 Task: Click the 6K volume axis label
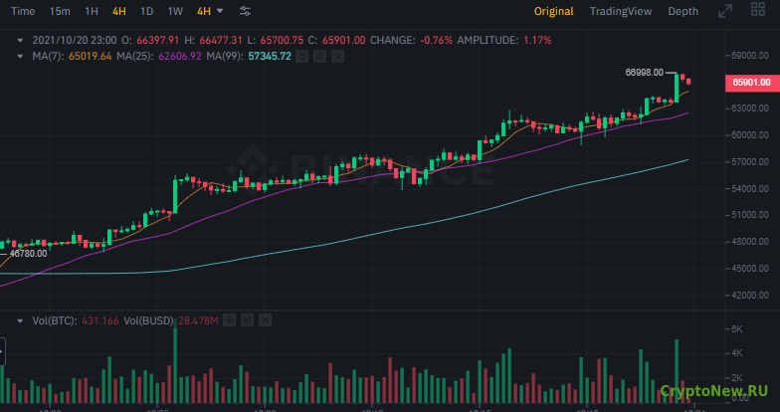click(736, 329)
